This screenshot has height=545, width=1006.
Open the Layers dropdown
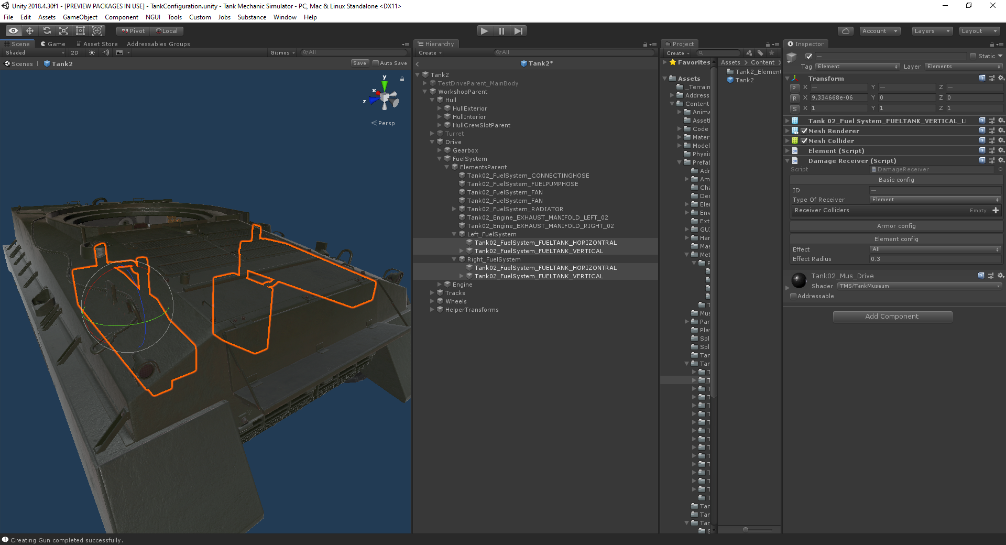click(x=932, y=31)
